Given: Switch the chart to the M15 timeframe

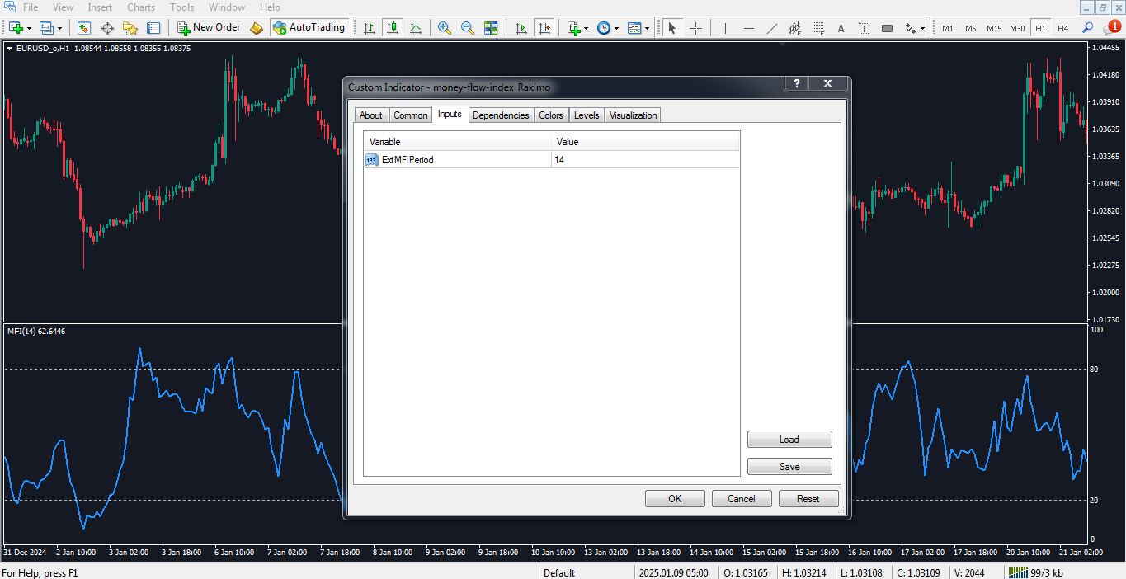Looking at the screenshot, I should click(994, 28).
